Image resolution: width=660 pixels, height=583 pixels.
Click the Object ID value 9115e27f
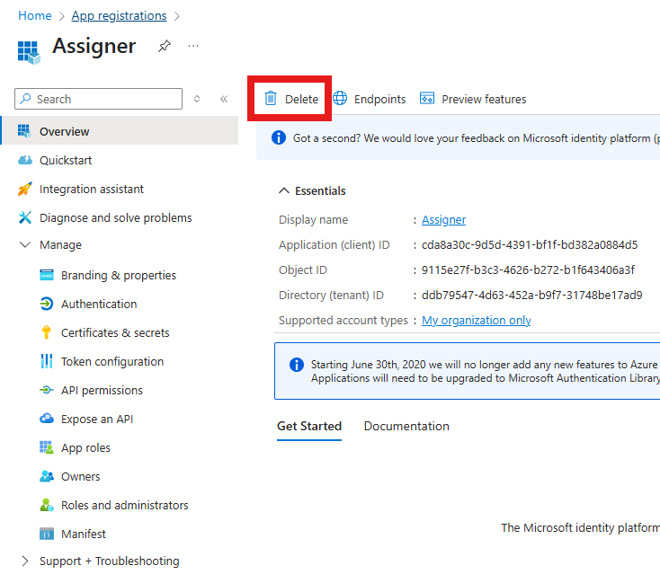click(x=528, y=269)
